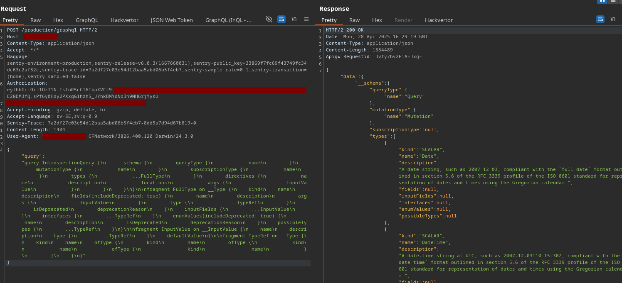This screenshot has width=622, height=283.
Task: Show non-printable \n characters in Request
Action: (294, 19)
